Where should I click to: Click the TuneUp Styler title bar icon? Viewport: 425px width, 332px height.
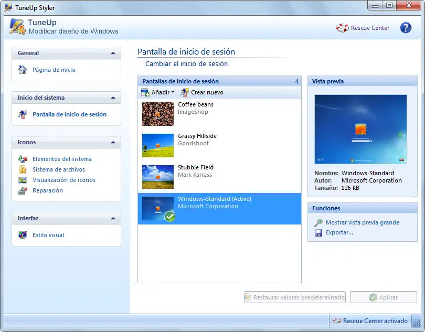[8, 7]
